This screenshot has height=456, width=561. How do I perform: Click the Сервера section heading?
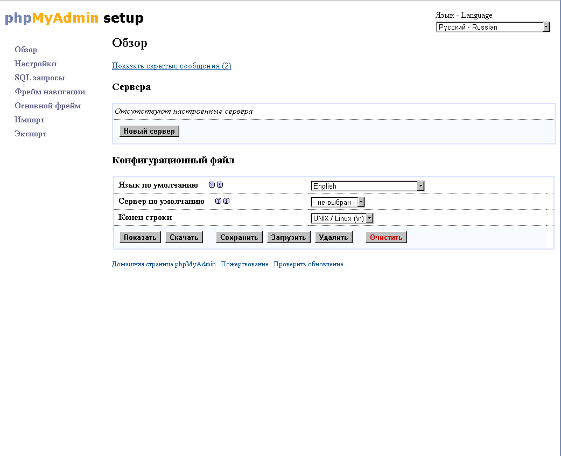(131, 87)
